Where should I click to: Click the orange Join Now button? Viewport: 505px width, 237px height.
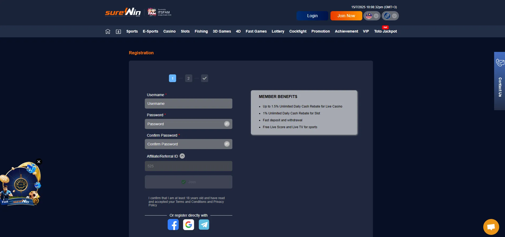(346, 16)
